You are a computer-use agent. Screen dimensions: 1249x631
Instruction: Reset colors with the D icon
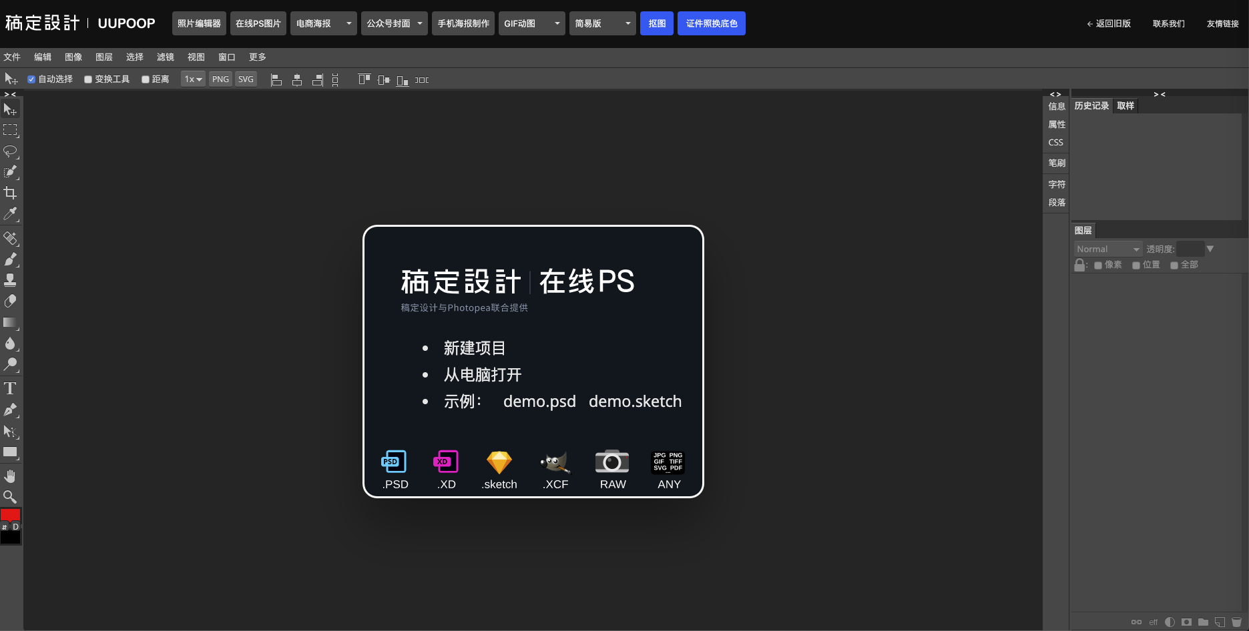click(16, 527)
